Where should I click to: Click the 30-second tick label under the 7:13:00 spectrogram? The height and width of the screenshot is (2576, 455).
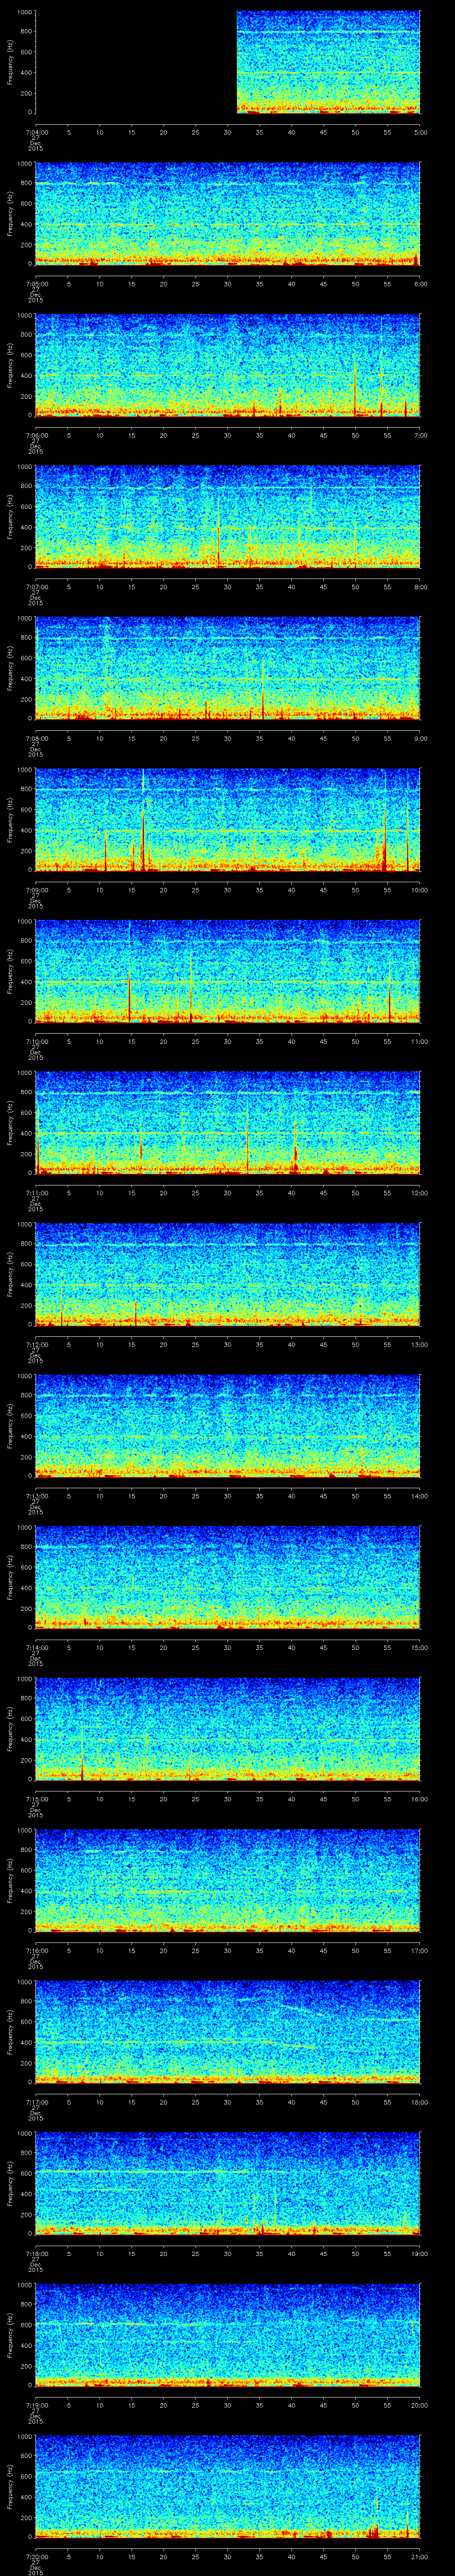point(227,1495)
